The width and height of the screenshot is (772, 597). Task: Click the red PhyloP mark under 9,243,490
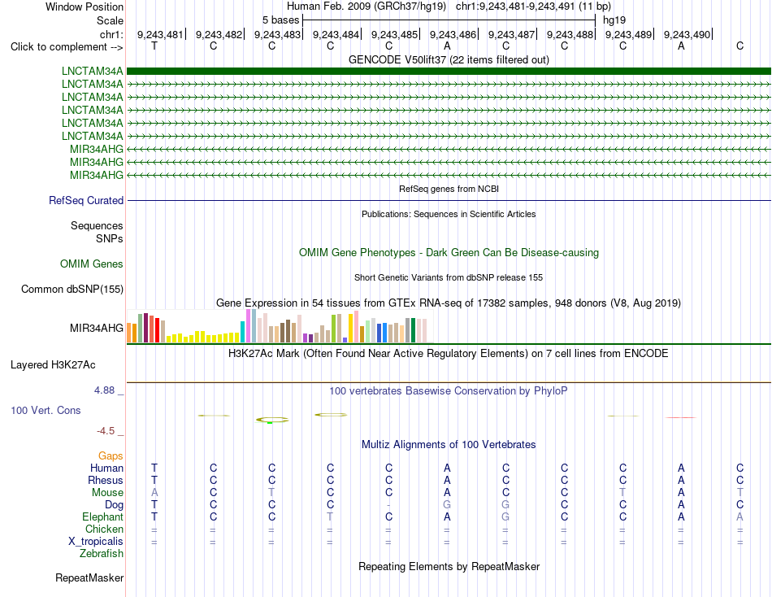681,417
